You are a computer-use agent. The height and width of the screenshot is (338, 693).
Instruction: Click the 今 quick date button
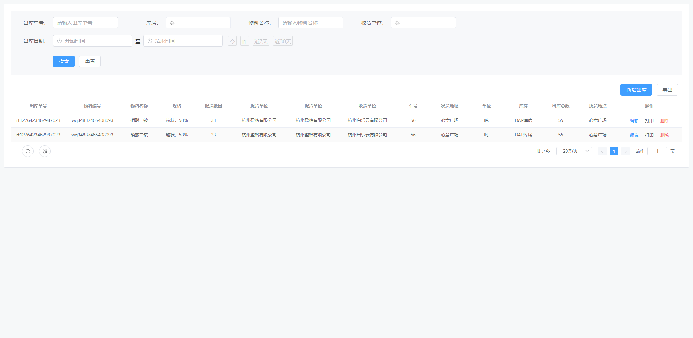[232, 41]
